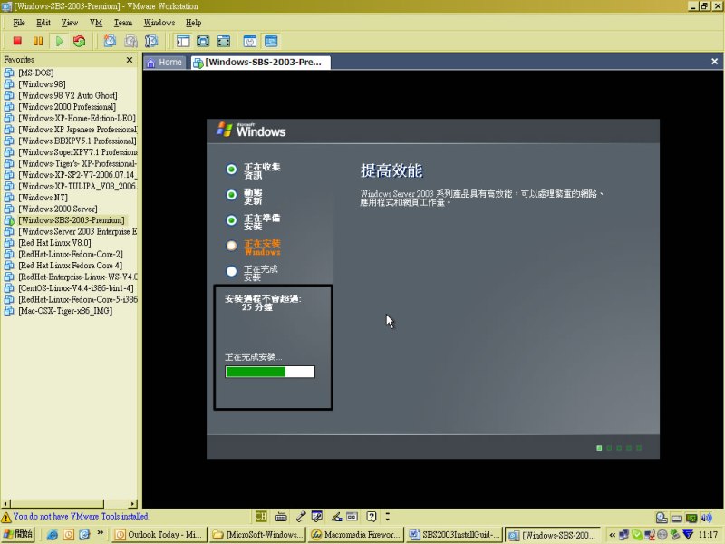
Task: Click the green Power On play icon
Action: click(59, 41)
